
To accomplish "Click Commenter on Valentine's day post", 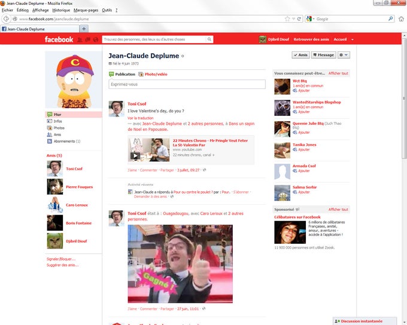I will coord(148,170).
